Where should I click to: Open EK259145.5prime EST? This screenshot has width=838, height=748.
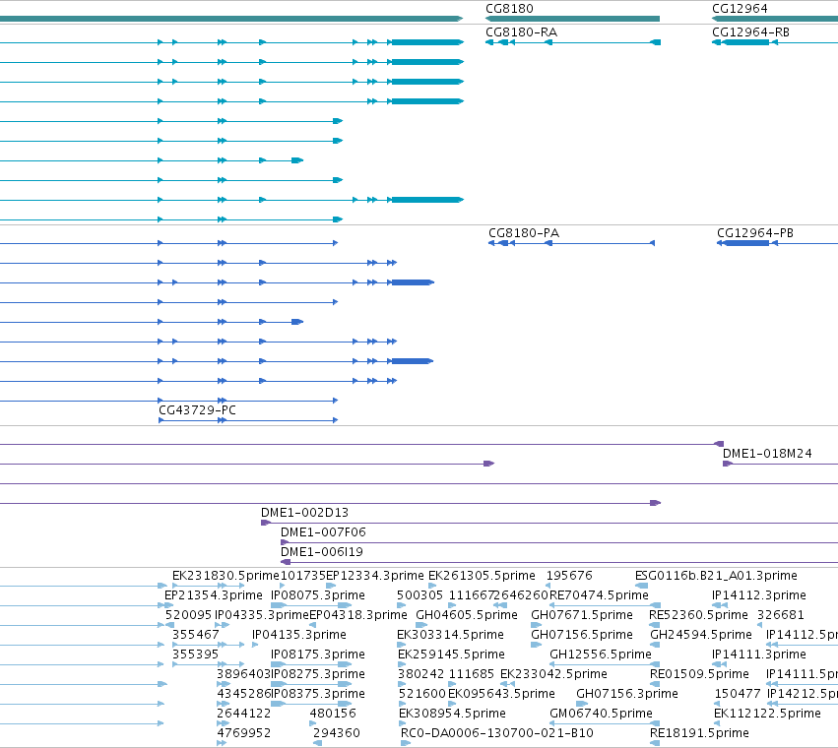pos(451,654)
